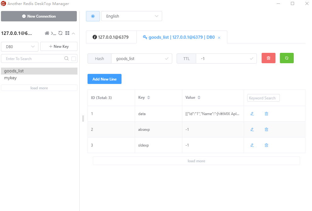Select goods_list in key list
Image resolution: width=312 pixels, height=211 pixels.
(x=39, y=71)
